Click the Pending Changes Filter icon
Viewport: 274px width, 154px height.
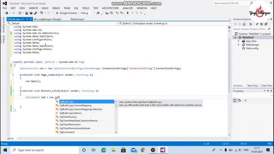pyautogui.click(x=250, y=24)
